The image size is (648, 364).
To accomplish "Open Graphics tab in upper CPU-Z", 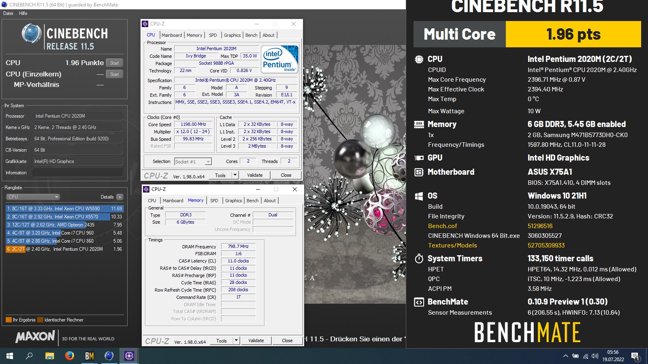I will 232,35.
